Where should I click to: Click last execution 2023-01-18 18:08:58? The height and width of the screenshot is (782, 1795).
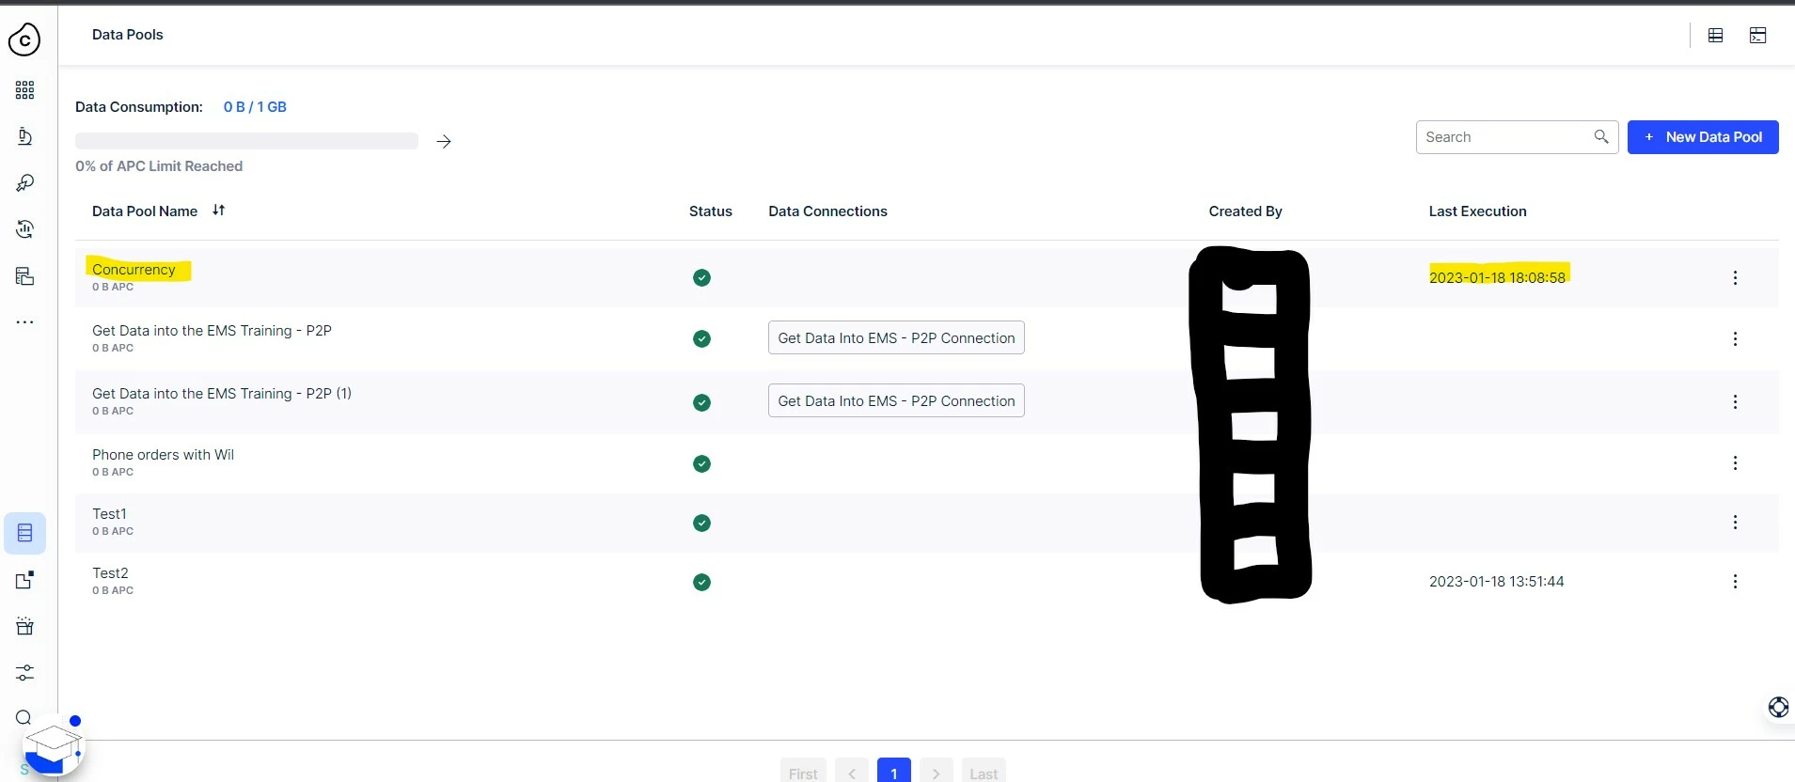coord(1497,277)
